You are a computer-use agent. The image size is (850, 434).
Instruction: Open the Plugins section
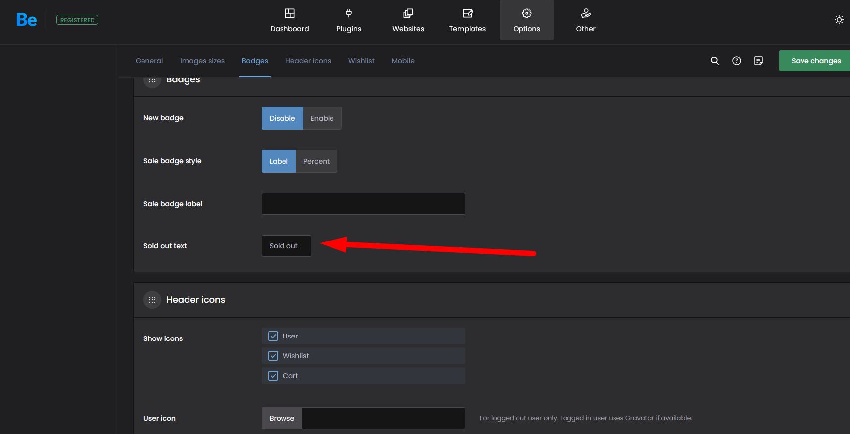point(349,21)
